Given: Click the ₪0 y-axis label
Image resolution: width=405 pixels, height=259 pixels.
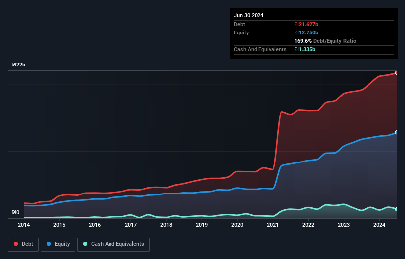Looking at the screenshot, I should (15, 212).
